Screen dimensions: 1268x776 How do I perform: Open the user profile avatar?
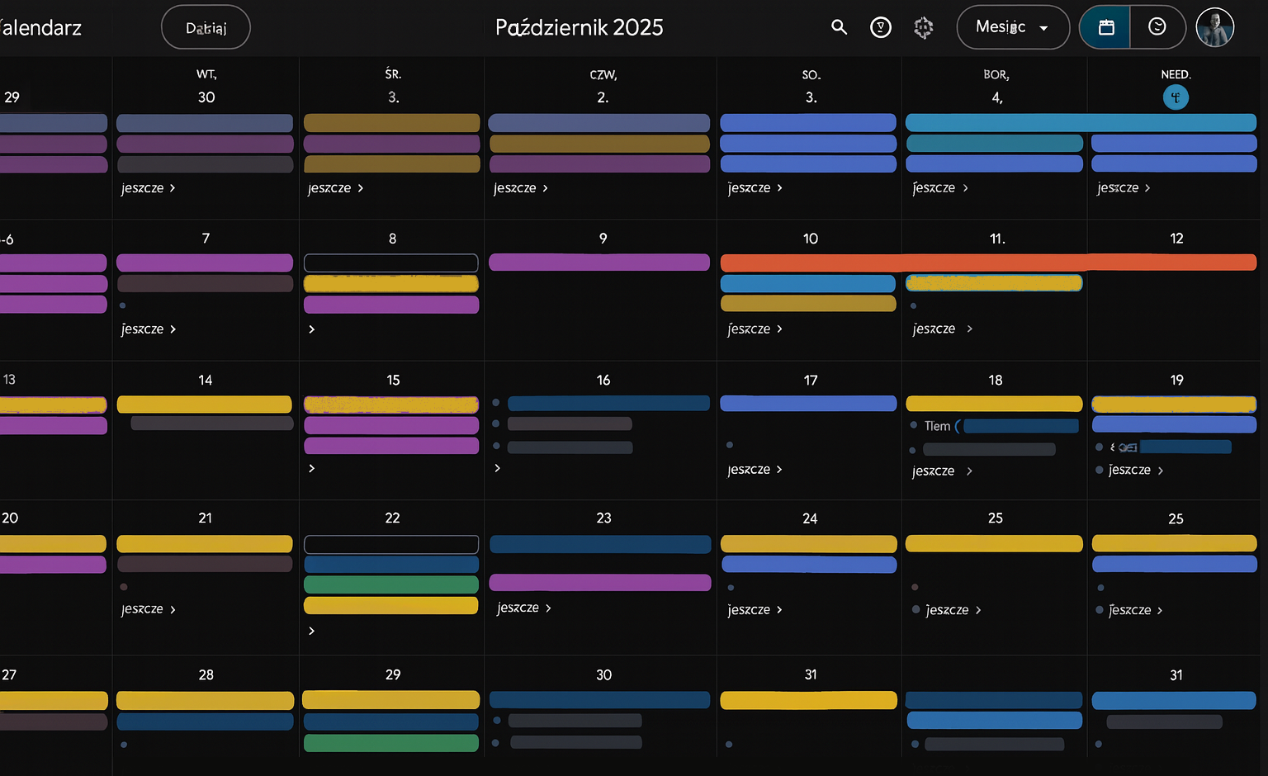tap(1214, 27)
